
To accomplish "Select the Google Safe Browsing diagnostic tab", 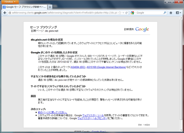I will (x=24, y=7).
